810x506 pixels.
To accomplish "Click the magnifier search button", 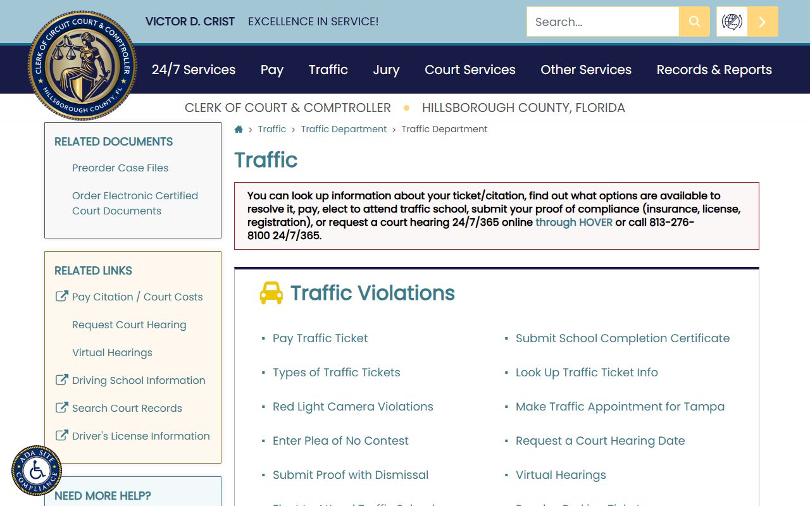I will pos(694,22).
